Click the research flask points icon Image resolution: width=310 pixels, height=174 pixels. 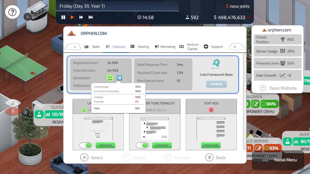coord(187,18)
